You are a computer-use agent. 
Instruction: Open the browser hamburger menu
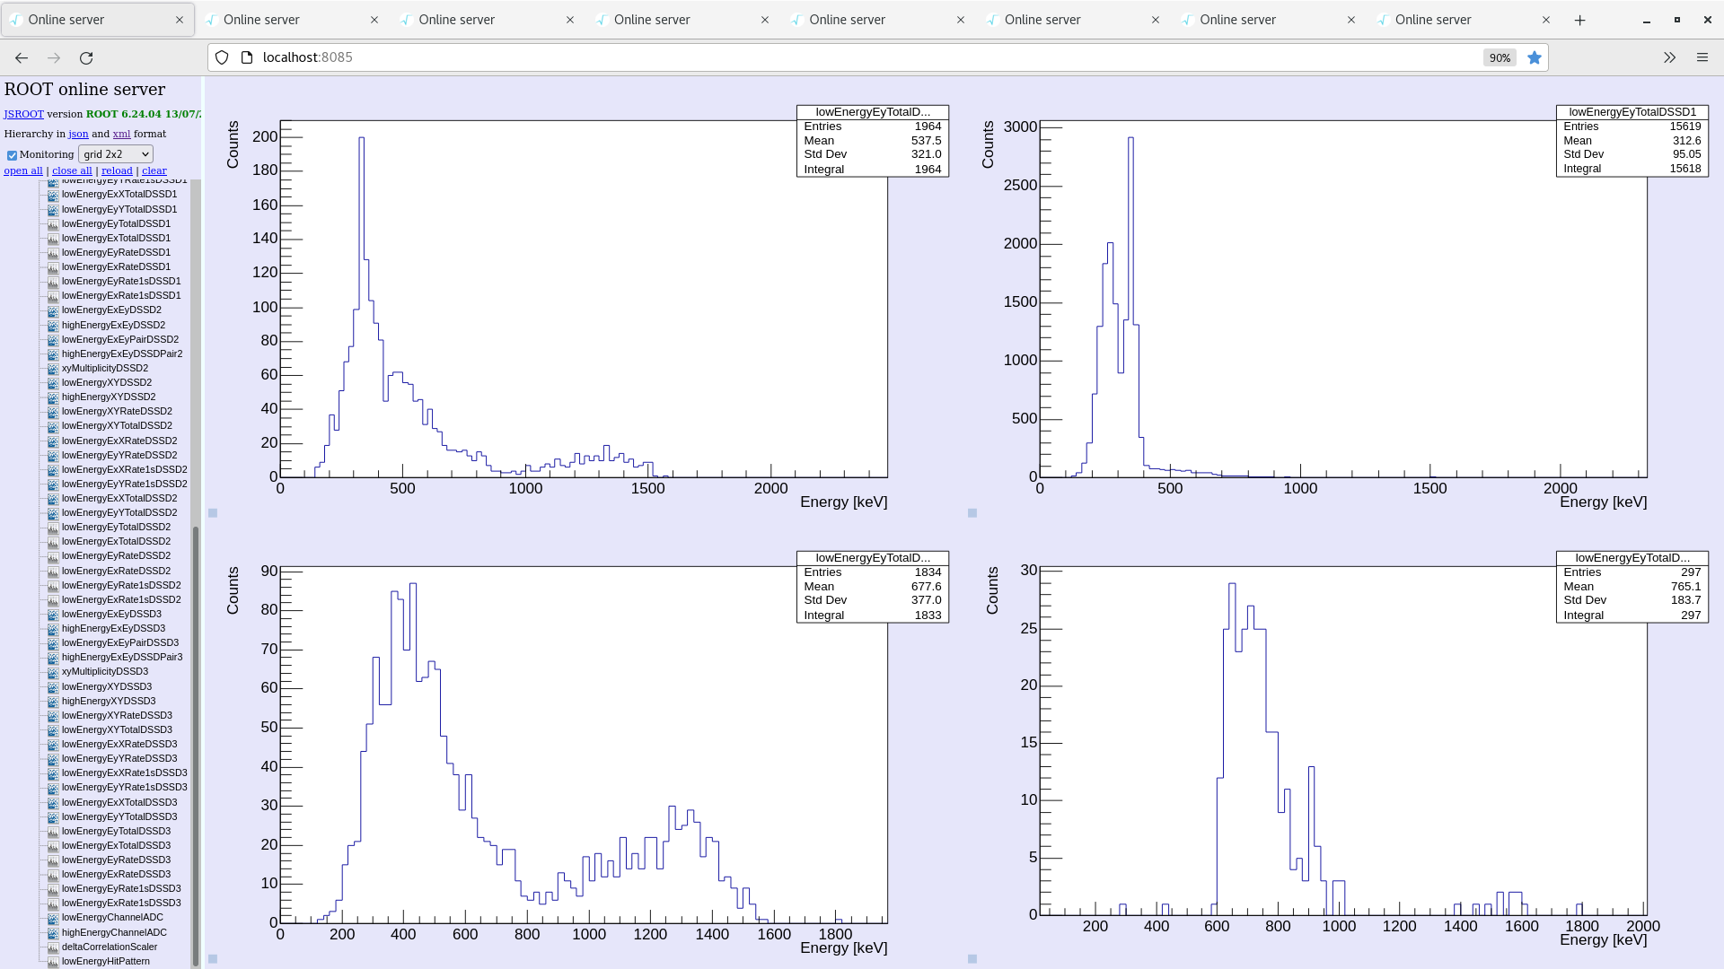coord(1702,57)
